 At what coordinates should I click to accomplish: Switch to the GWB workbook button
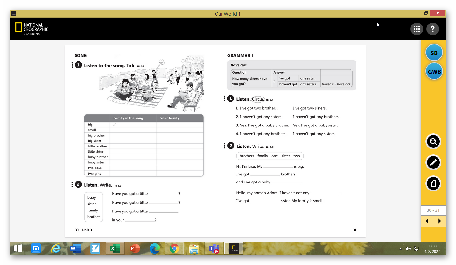click(434, 72)
